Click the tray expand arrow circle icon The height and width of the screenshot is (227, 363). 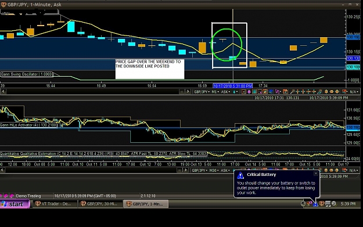pyautogui.click(x=303, y=204)
